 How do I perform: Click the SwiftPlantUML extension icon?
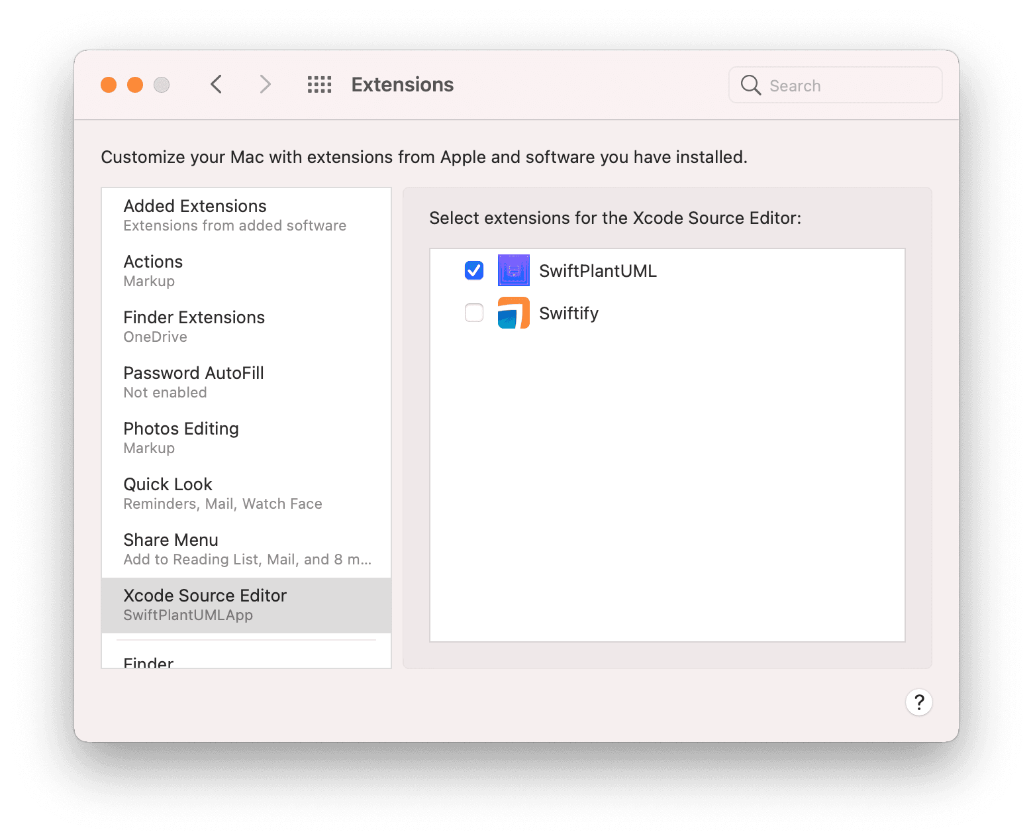coord(513,270)
